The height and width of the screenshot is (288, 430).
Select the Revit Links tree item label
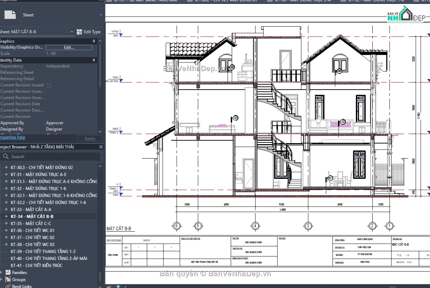tap(22, 286)
